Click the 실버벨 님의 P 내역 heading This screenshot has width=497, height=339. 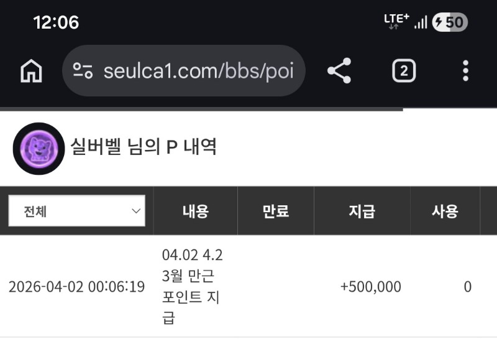click(x=144, y=148)
